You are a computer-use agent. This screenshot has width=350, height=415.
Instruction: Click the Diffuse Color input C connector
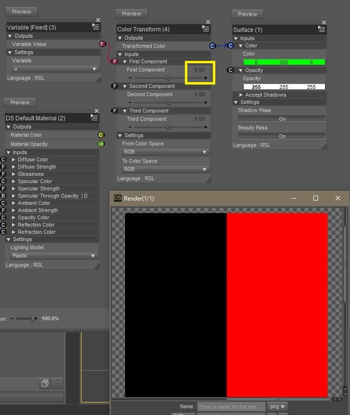point(3,159)
